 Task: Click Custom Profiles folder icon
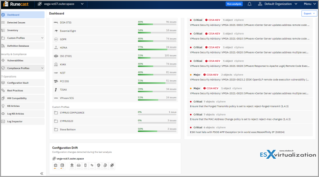coord(3,38)
